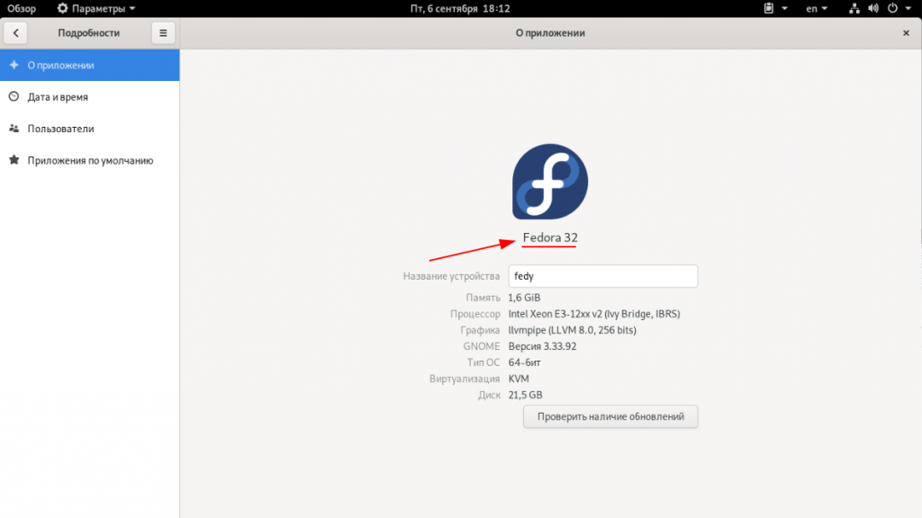Screen dimensions: 922x518
Task: Click the back arrow in the header
Action: (x=15, y=33)
